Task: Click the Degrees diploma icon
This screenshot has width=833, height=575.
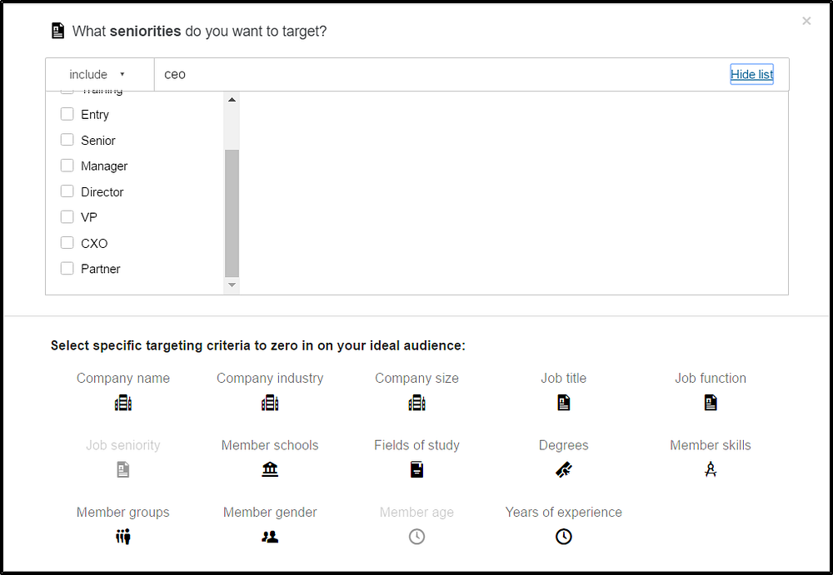Action: 564,470
